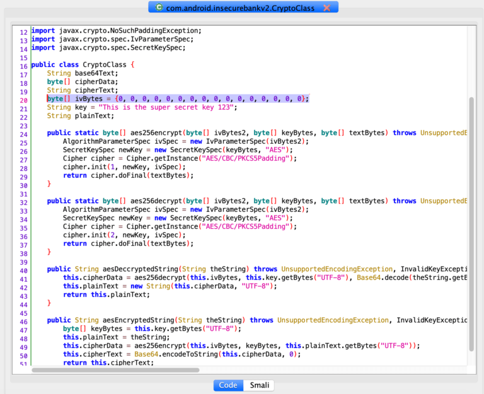484x394 pixels.
Task: Click "AES/CBC/PKCS5Padding" string on line 35
Action: click(246, 227)
